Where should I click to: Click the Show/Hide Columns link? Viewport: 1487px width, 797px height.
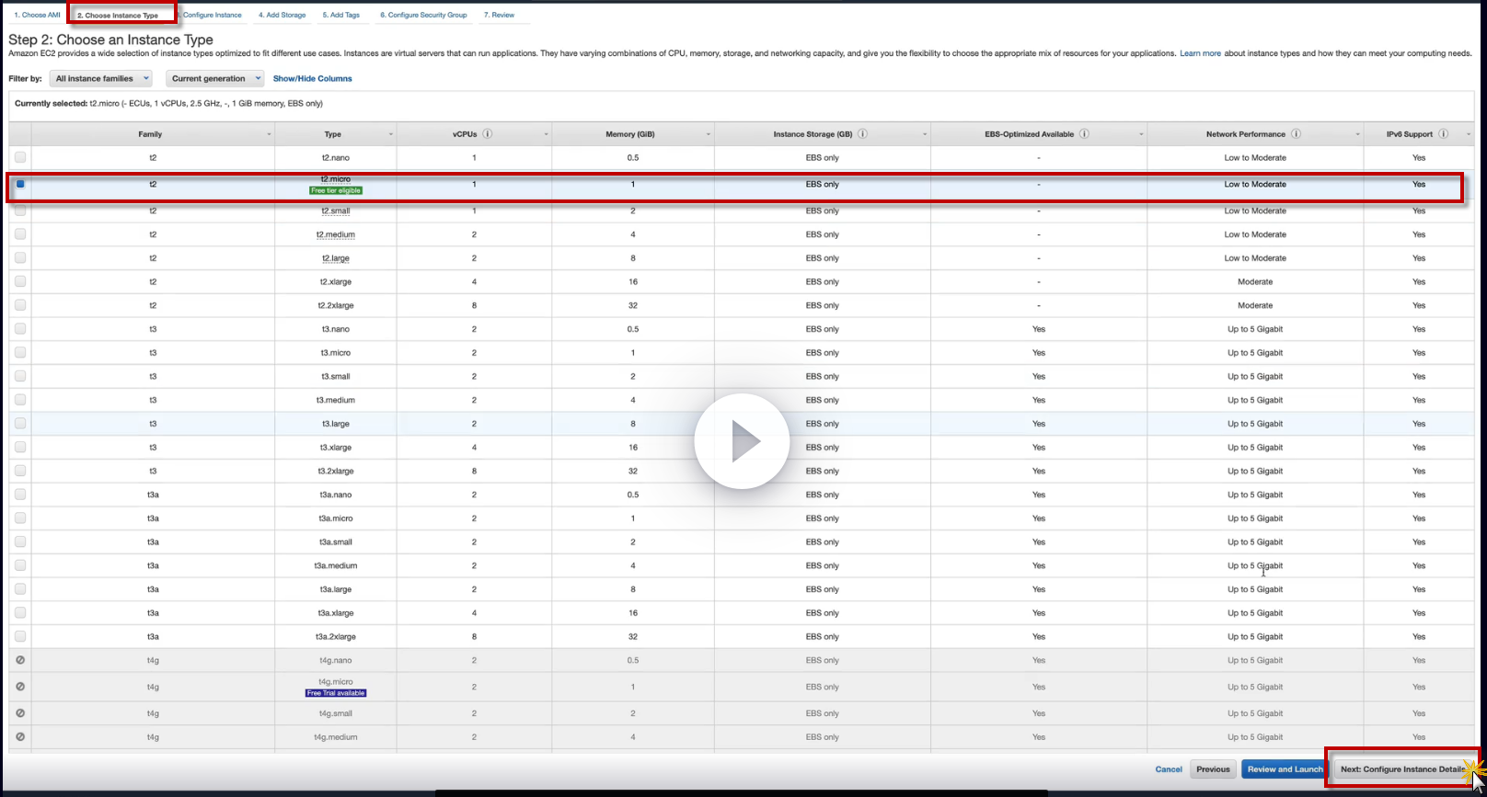point(313,79)
